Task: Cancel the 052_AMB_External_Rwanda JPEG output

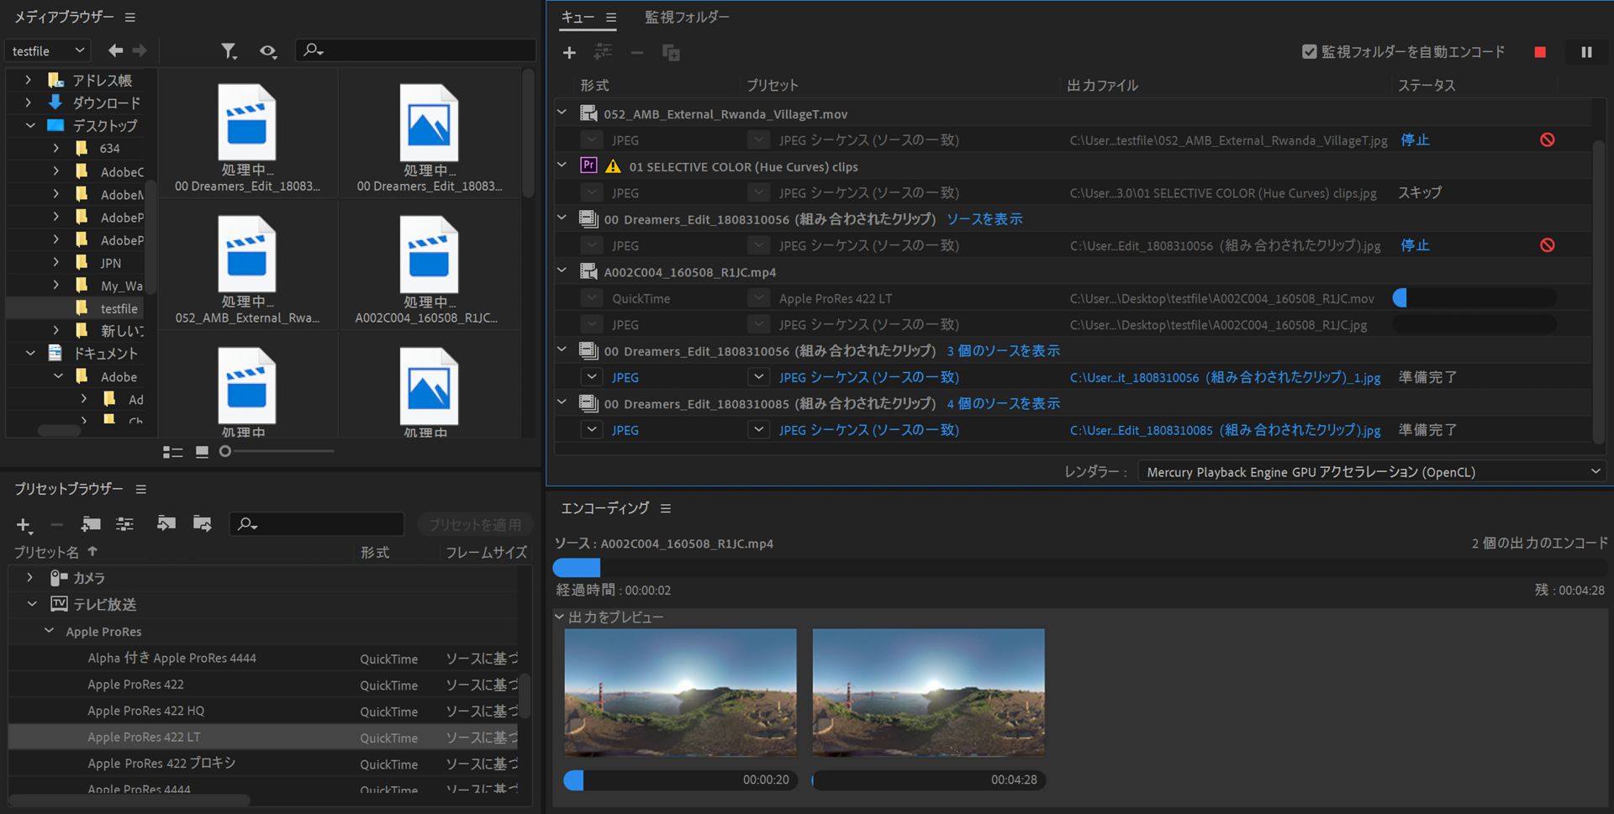Action: (1547, 140)
